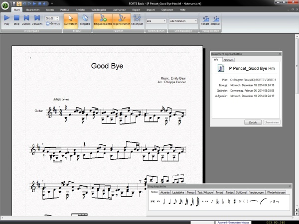The width and height of the screenshot is (299, 224).
Task: Click the Zurück button in properties panel
Action: click(253, 122)
